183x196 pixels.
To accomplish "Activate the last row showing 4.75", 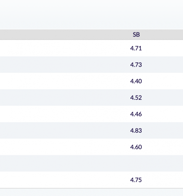I will click(x=91, y=180).
